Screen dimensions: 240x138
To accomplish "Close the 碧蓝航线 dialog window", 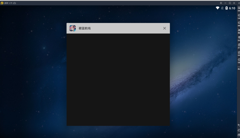I will (164, 28).
